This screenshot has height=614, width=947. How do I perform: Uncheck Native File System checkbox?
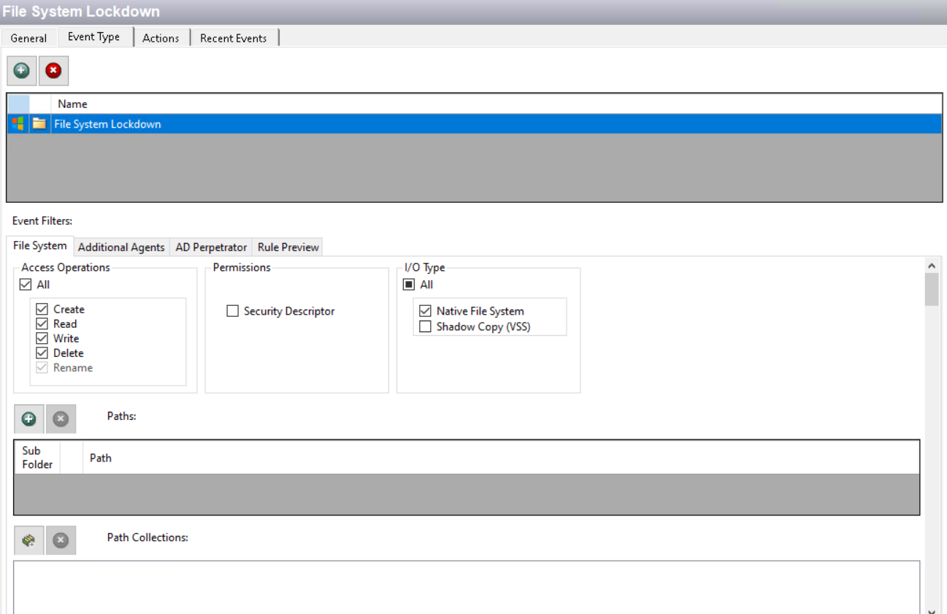click(x=425, y=311)
